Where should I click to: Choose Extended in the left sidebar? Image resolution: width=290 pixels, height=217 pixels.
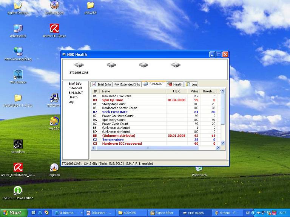click(75, 88)
